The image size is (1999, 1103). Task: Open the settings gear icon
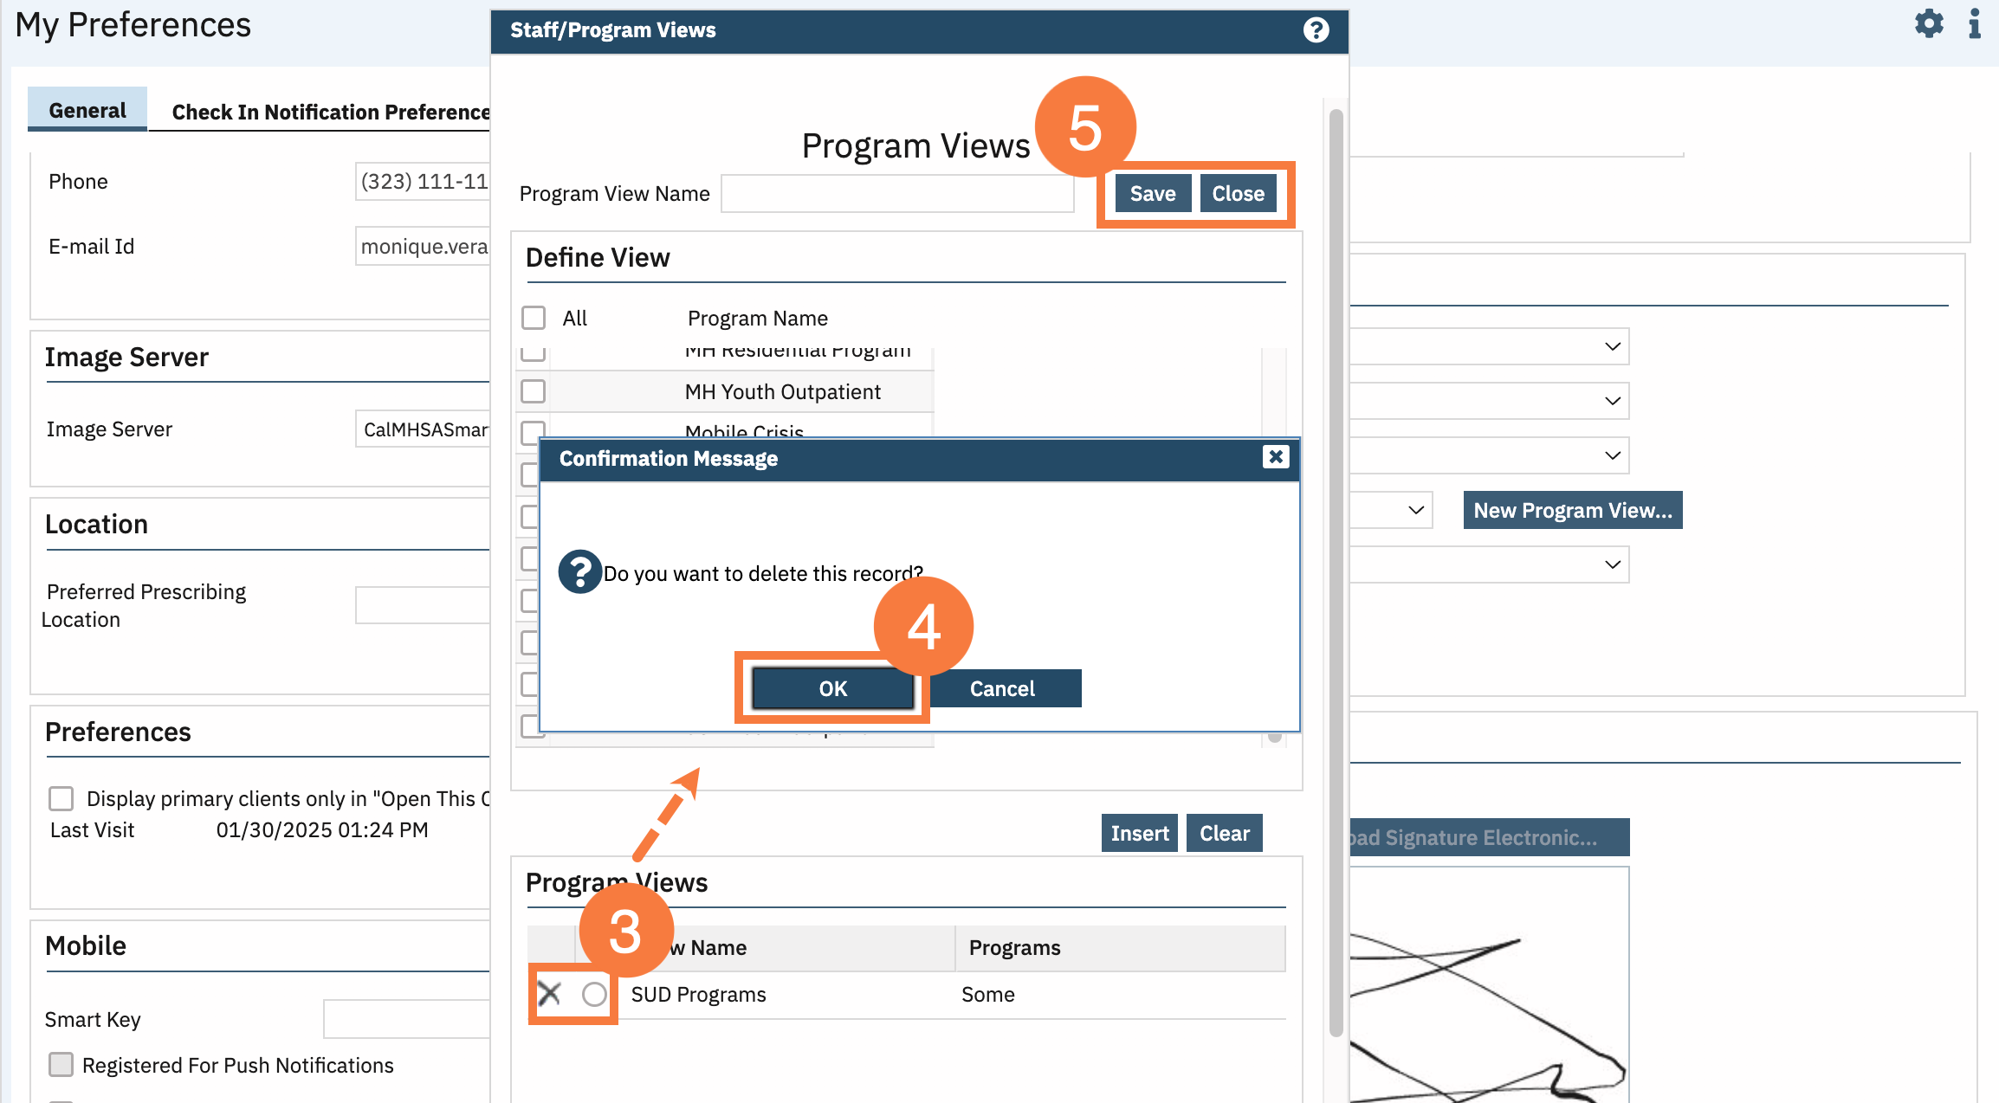1929,23
